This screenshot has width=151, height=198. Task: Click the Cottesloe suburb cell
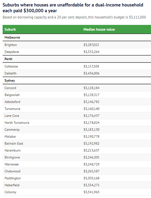coord(11,66)
